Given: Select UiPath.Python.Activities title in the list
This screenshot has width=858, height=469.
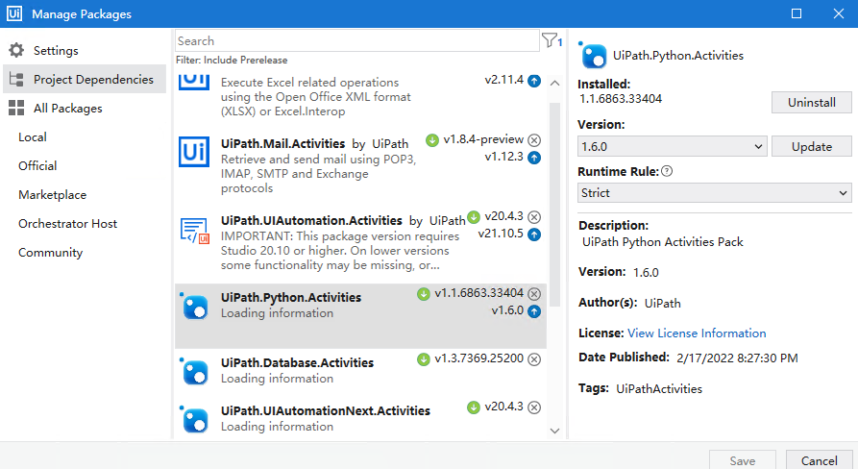Looking at the screenshot, I should pos(291,297).
